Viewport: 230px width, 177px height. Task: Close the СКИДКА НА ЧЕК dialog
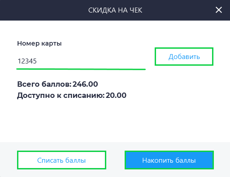(x=219, y=10)
